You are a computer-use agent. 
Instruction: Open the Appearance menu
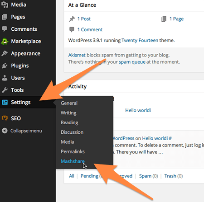(x=26, y=54)
